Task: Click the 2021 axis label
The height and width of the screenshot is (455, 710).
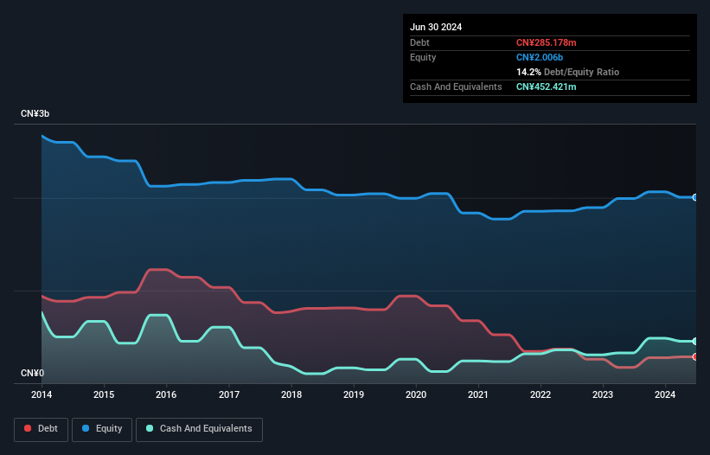Action: pos(478,394)
